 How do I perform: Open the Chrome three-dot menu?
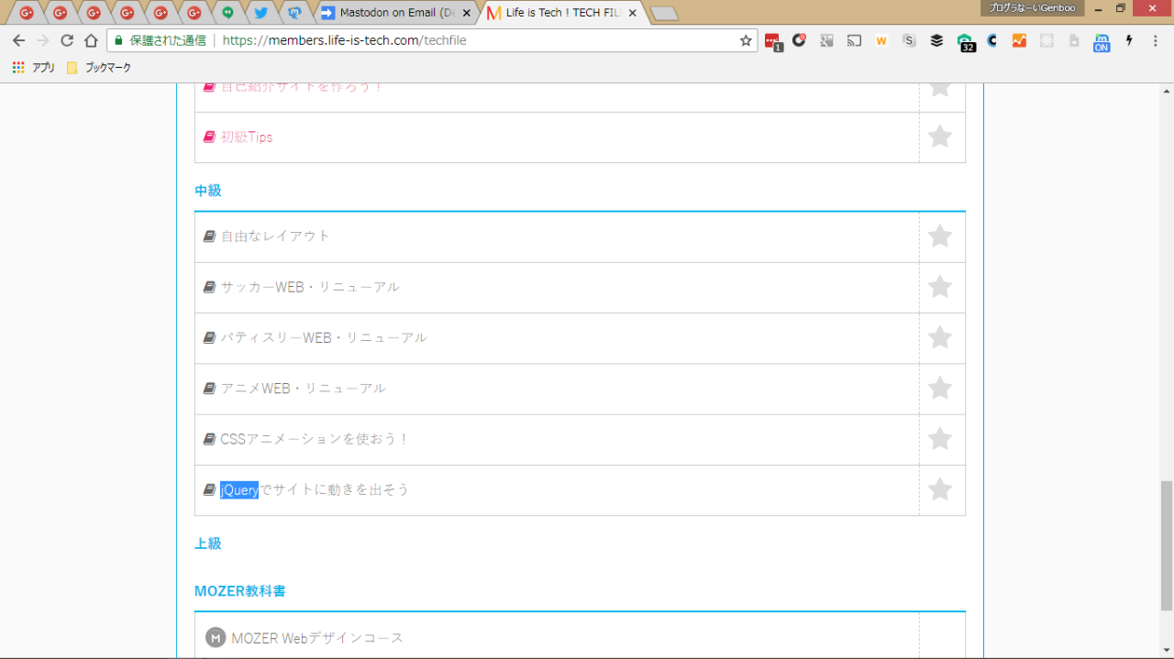(1155, 40)
